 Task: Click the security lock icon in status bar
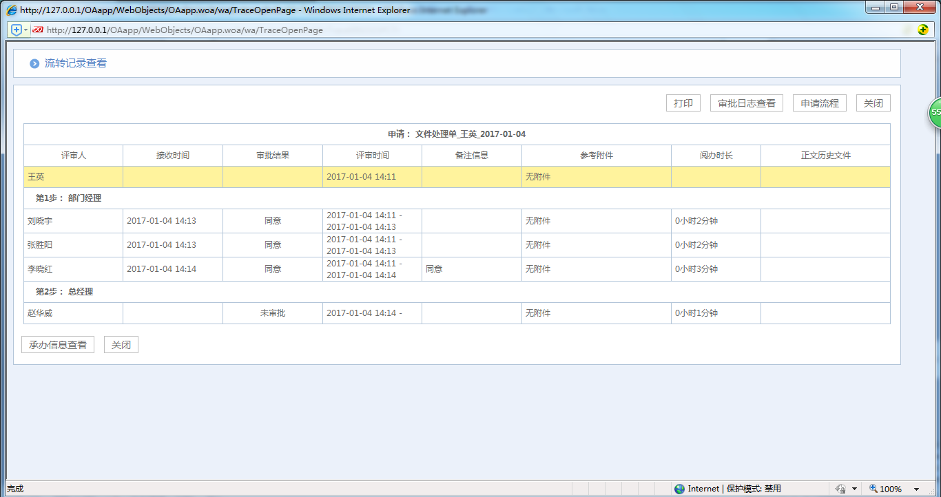pyautogui.click(x=840, y=489)
